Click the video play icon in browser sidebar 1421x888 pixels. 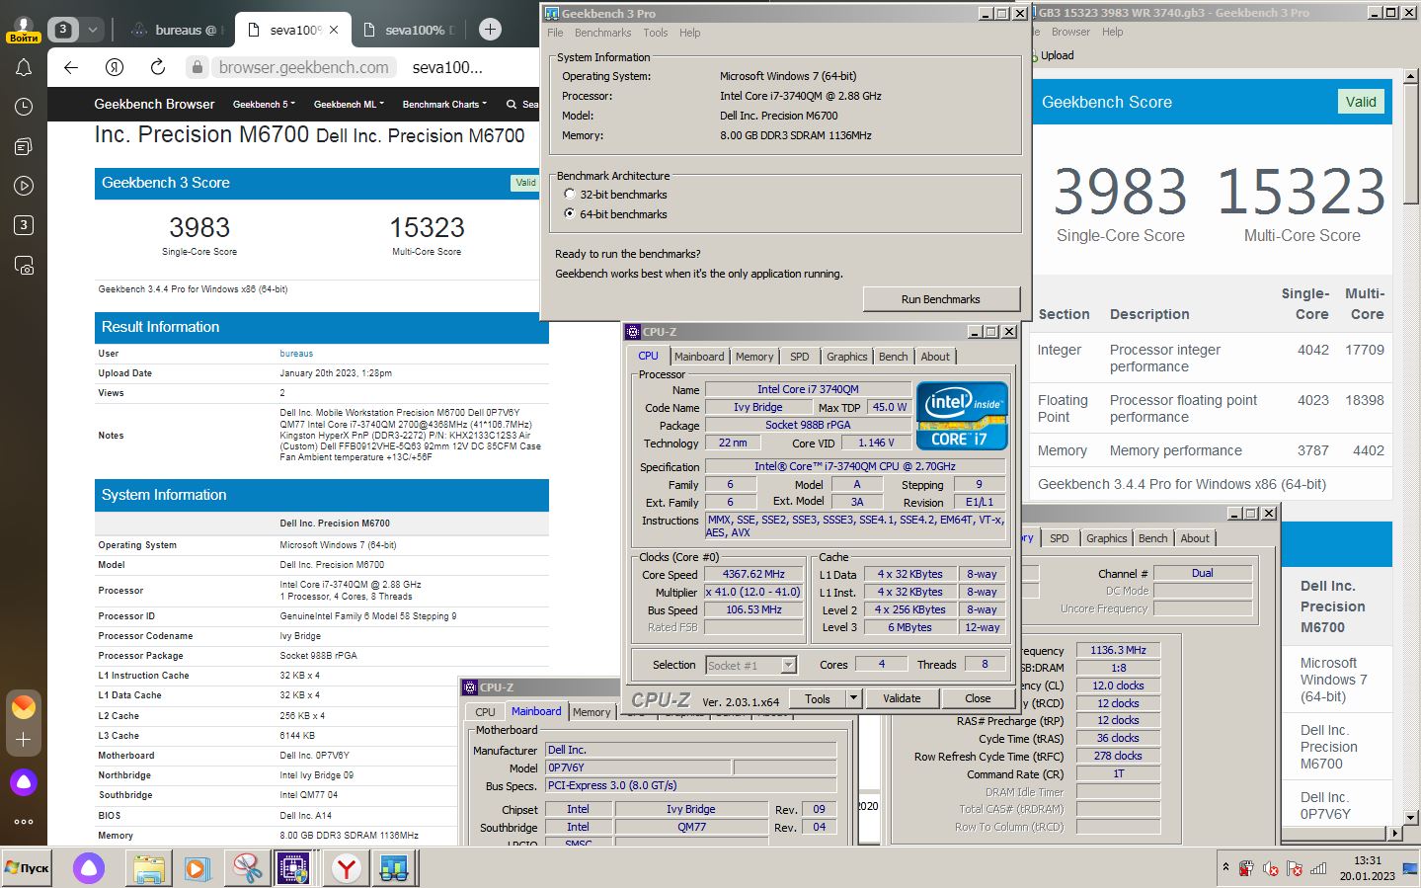coord(24,186)
